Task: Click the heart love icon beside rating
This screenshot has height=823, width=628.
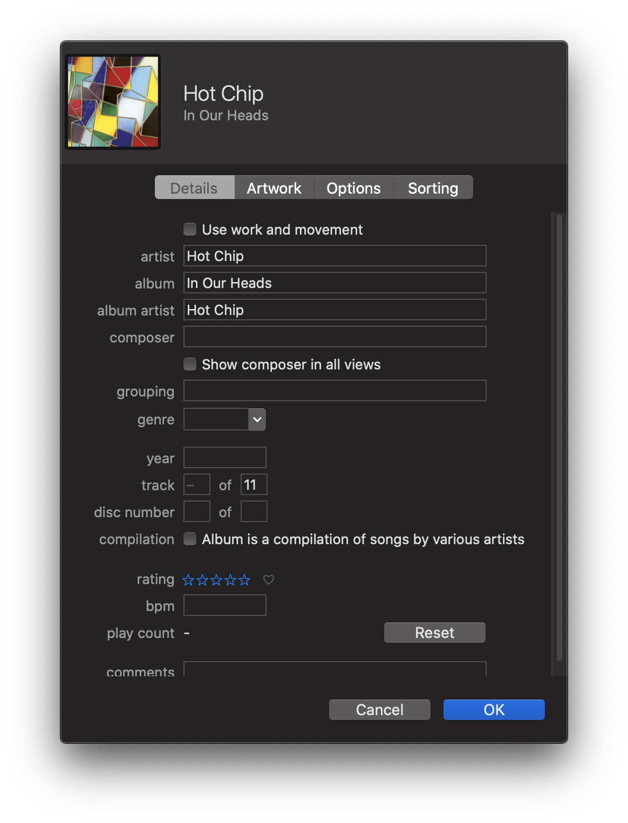Action: tap(269, 580)
